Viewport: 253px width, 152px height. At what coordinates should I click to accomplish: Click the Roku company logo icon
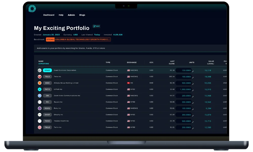point(40,108)
